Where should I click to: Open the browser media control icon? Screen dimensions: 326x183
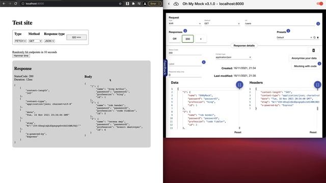click(139, 4)
